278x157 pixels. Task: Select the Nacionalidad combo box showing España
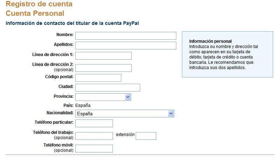(125, 114)
